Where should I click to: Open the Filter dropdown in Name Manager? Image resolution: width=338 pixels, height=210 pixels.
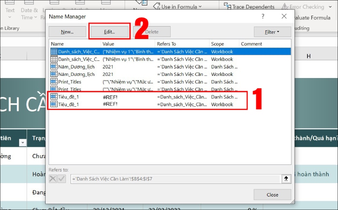click(272, 32)
